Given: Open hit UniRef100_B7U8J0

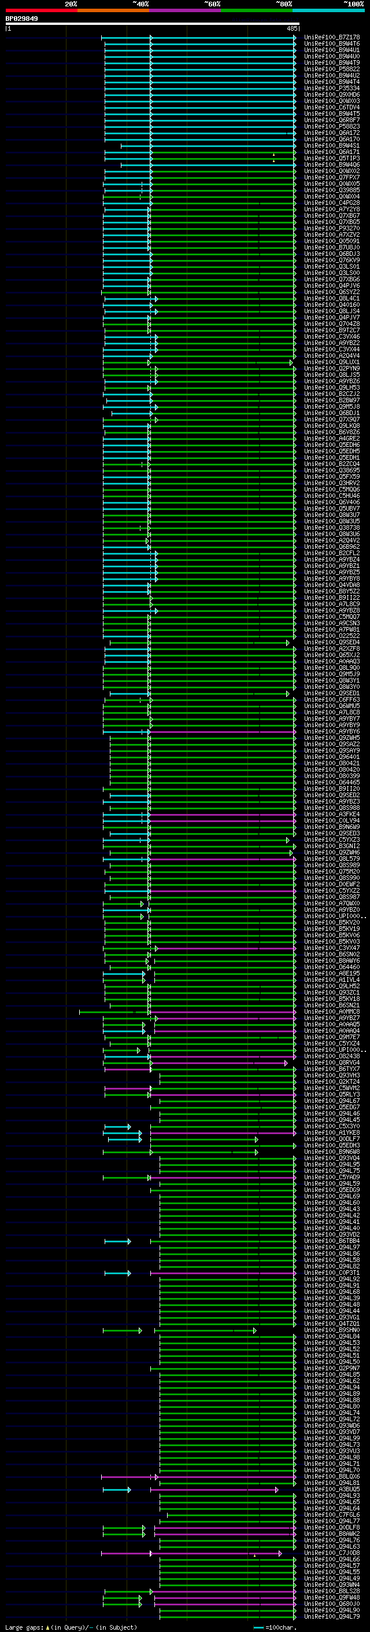Looking at the screenshot, I should (x=332, y=248).
